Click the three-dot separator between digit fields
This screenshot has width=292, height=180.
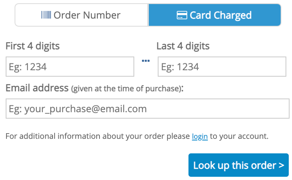tap(146, 61)
